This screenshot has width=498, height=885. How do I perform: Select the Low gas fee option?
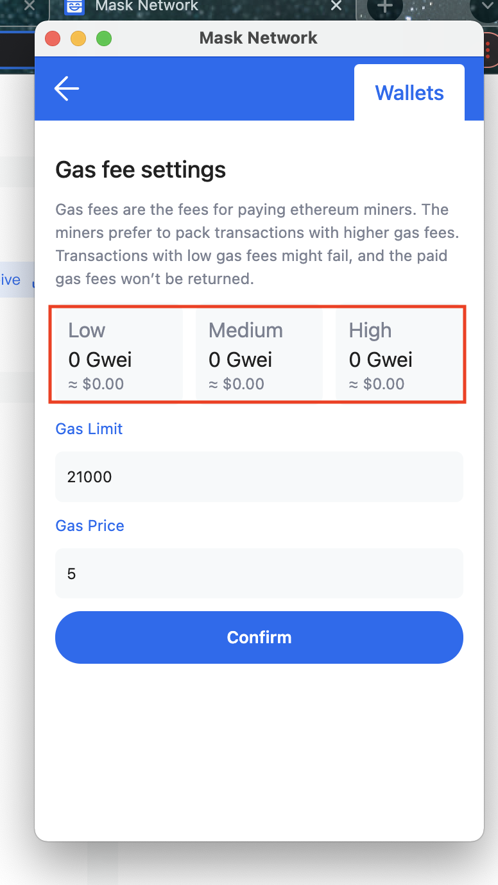[118, 355]
